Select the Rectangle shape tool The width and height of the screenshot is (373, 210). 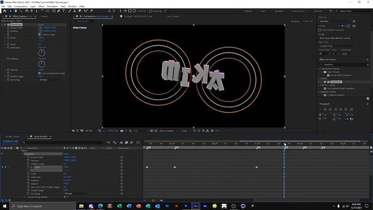(54, 11)
